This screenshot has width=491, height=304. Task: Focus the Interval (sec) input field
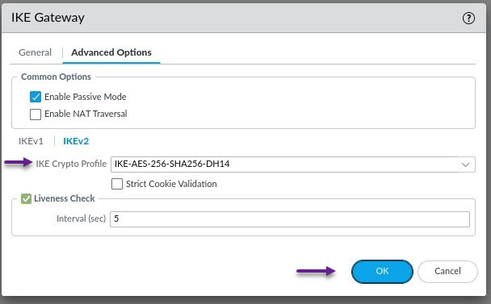click(290, 219)
